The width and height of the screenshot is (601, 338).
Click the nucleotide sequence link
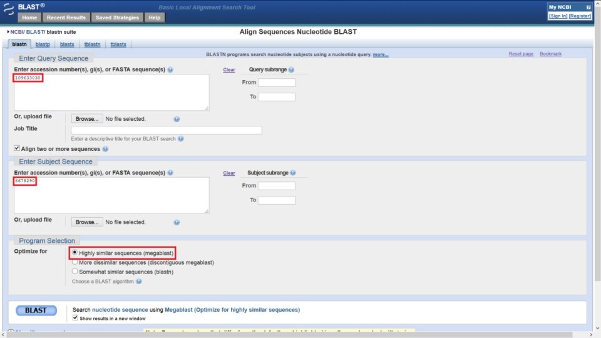tap(120, 310)
